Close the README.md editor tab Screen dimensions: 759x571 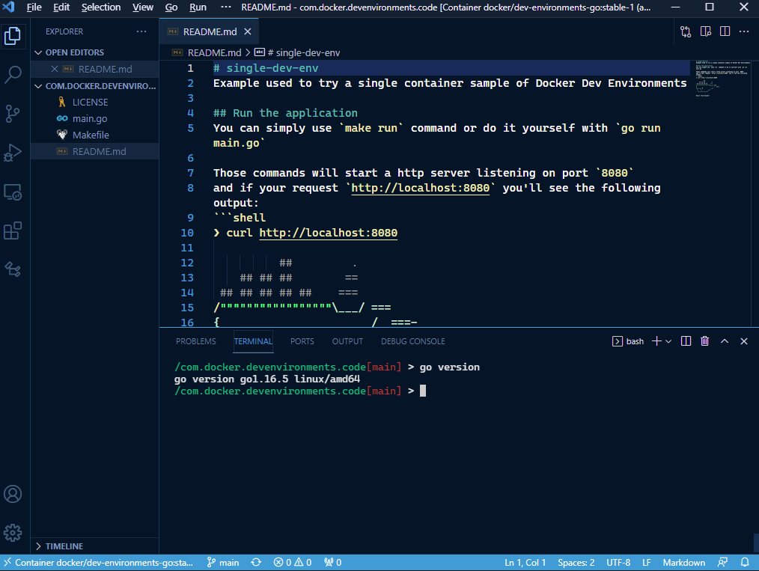tap(247, 31)
